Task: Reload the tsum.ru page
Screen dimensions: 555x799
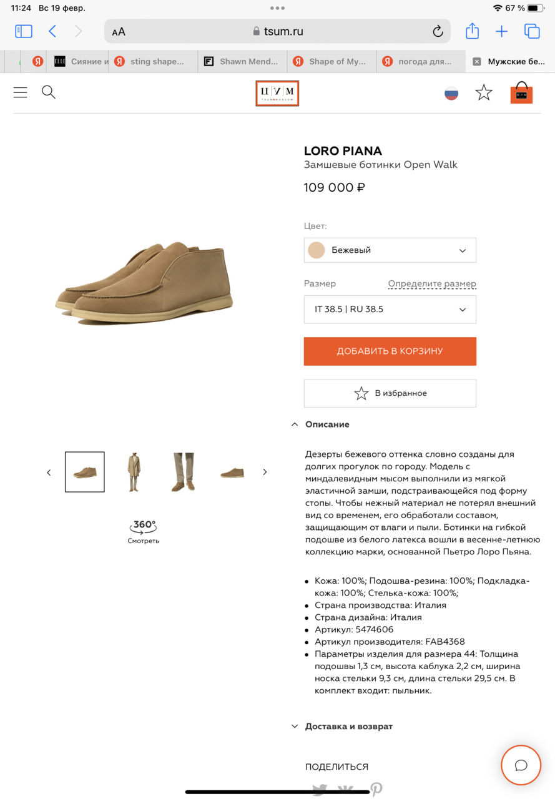Action: pos(438,31)
